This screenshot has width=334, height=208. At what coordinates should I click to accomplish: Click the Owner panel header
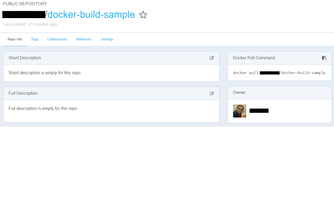point(239,93)
